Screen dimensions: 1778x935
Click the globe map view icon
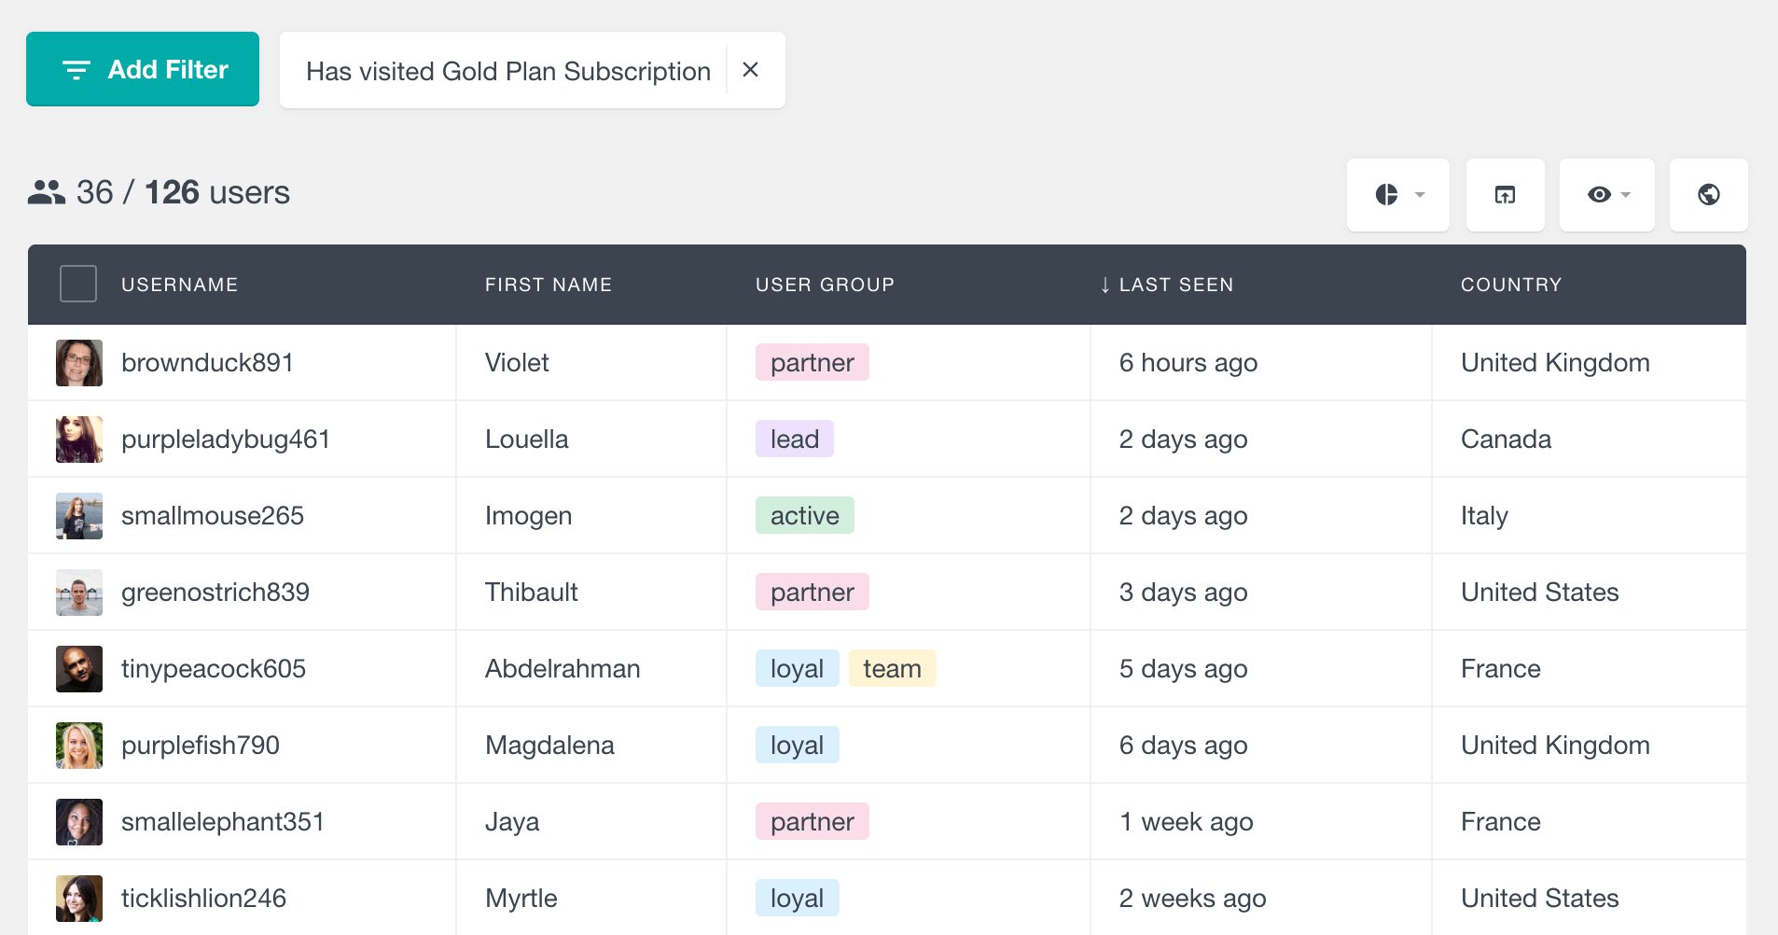click(x=1708, y=194)
